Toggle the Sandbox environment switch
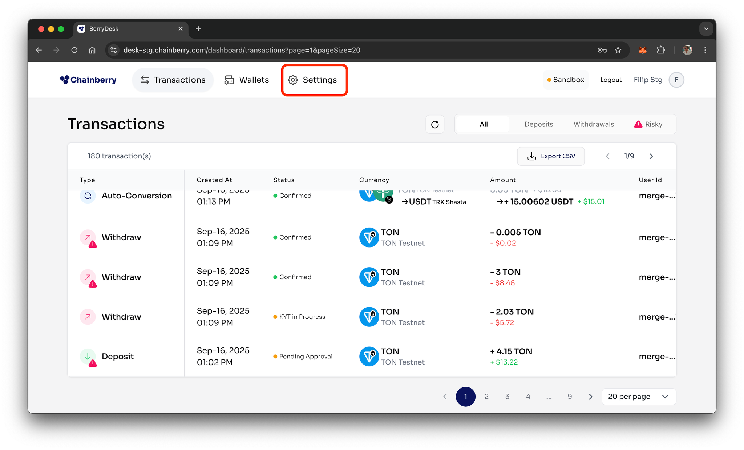744x450 pixels. (566, 80)
